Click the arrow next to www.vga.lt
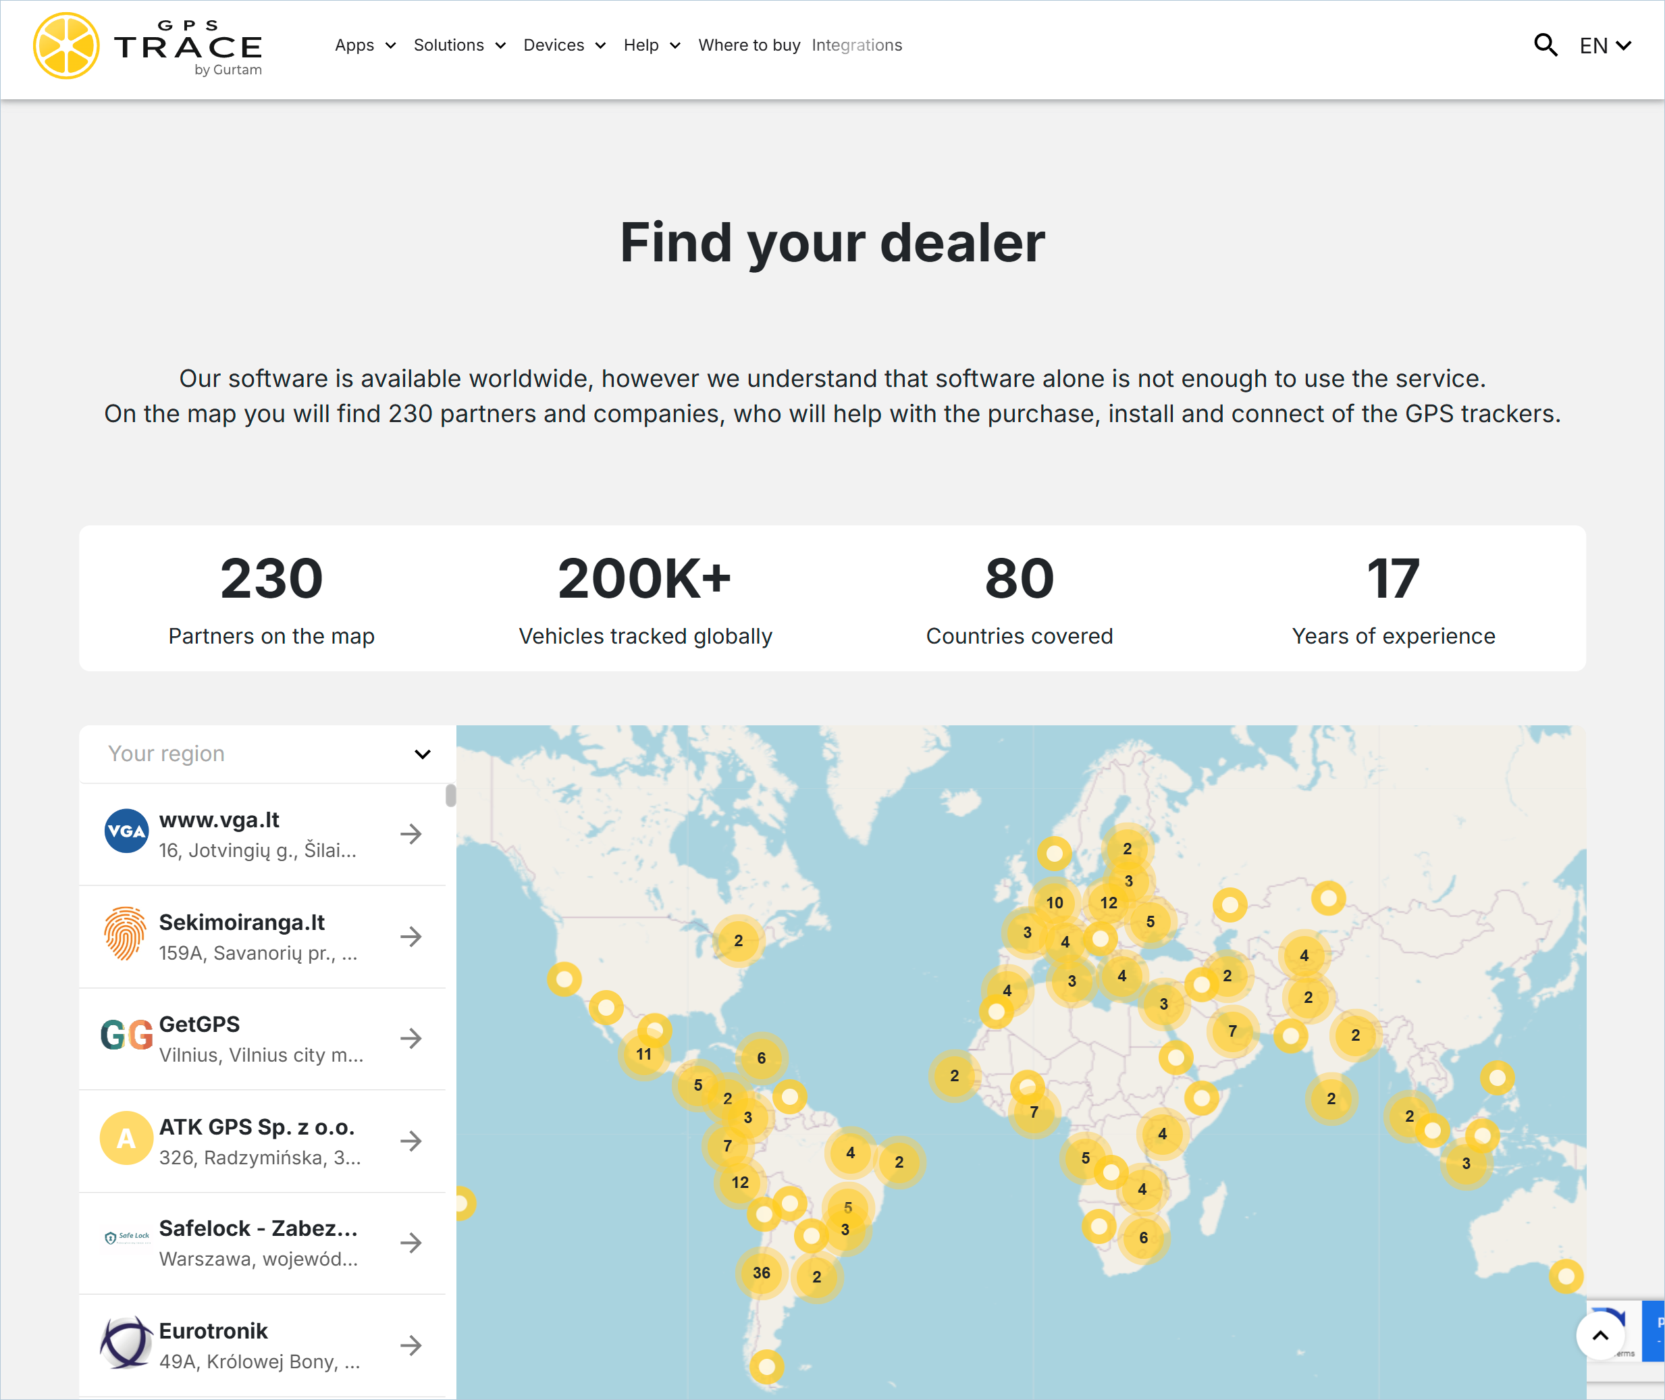This screenshot has width=1665, height=1400. point(411,834)
